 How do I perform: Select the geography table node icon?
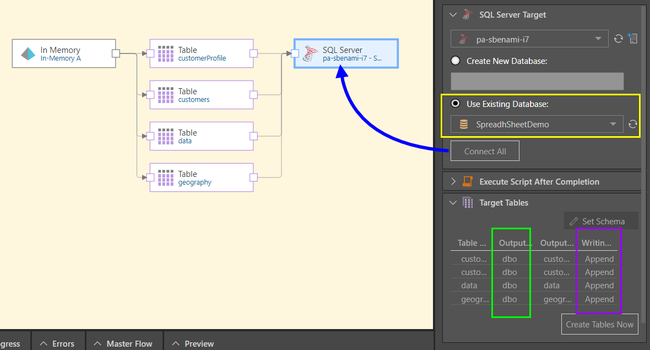[x=166, y=177]
